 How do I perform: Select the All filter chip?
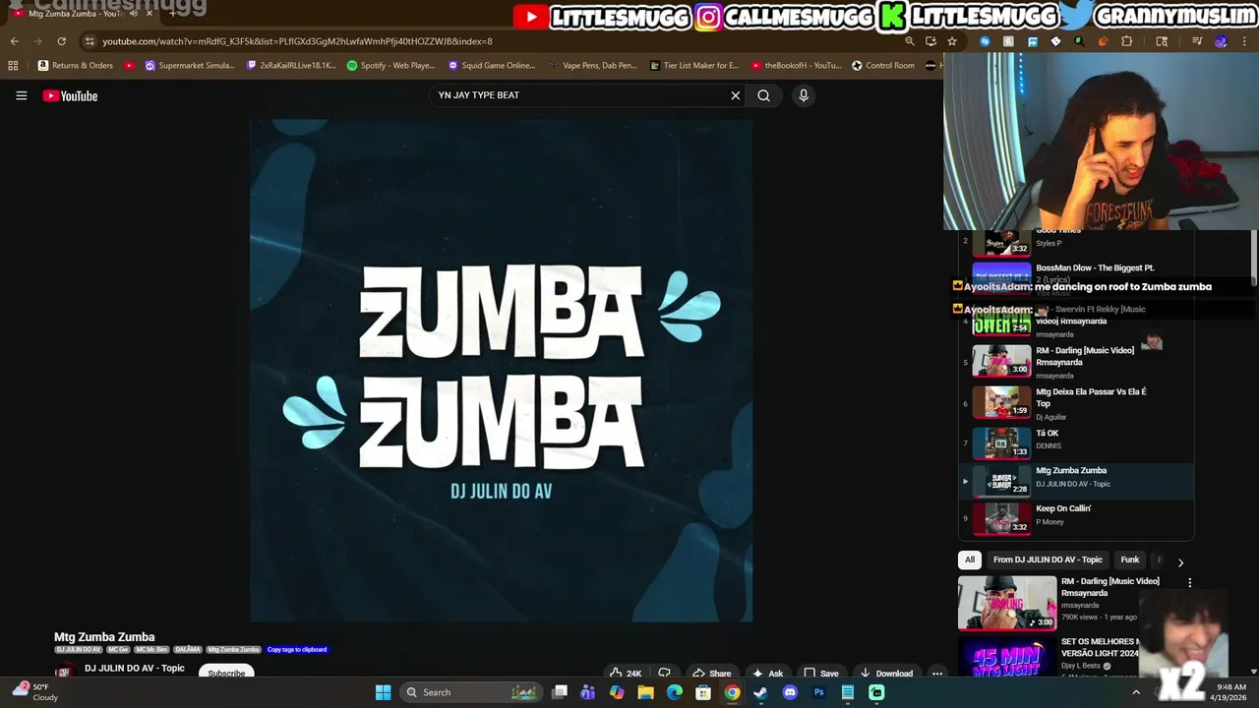pyautogui.click(x=969, y=560)
